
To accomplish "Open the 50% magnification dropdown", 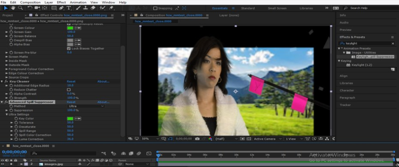I will tap(150, 139).
